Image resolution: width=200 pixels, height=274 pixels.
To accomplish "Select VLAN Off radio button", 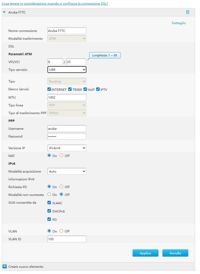I will click(x=61, y=231).
